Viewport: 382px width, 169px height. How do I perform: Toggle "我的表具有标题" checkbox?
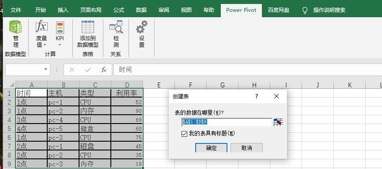coord(184,134)
